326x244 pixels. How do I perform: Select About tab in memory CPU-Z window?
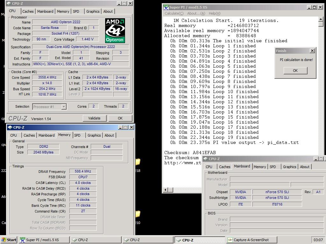109,135
